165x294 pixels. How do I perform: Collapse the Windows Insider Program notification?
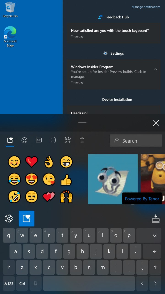click(x=155, y=69)
